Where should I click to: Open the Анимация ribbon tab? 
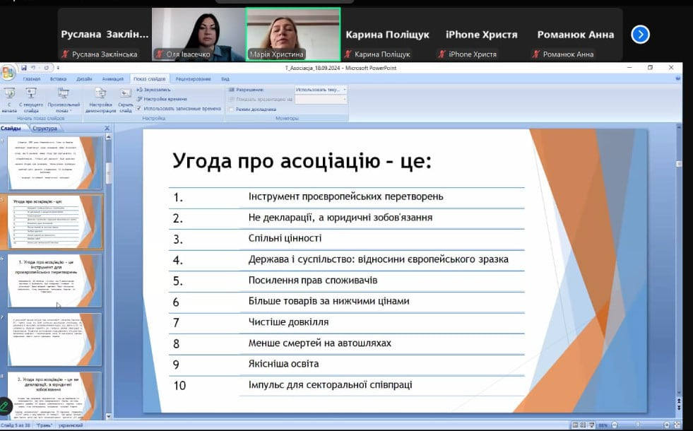(112, 79)
